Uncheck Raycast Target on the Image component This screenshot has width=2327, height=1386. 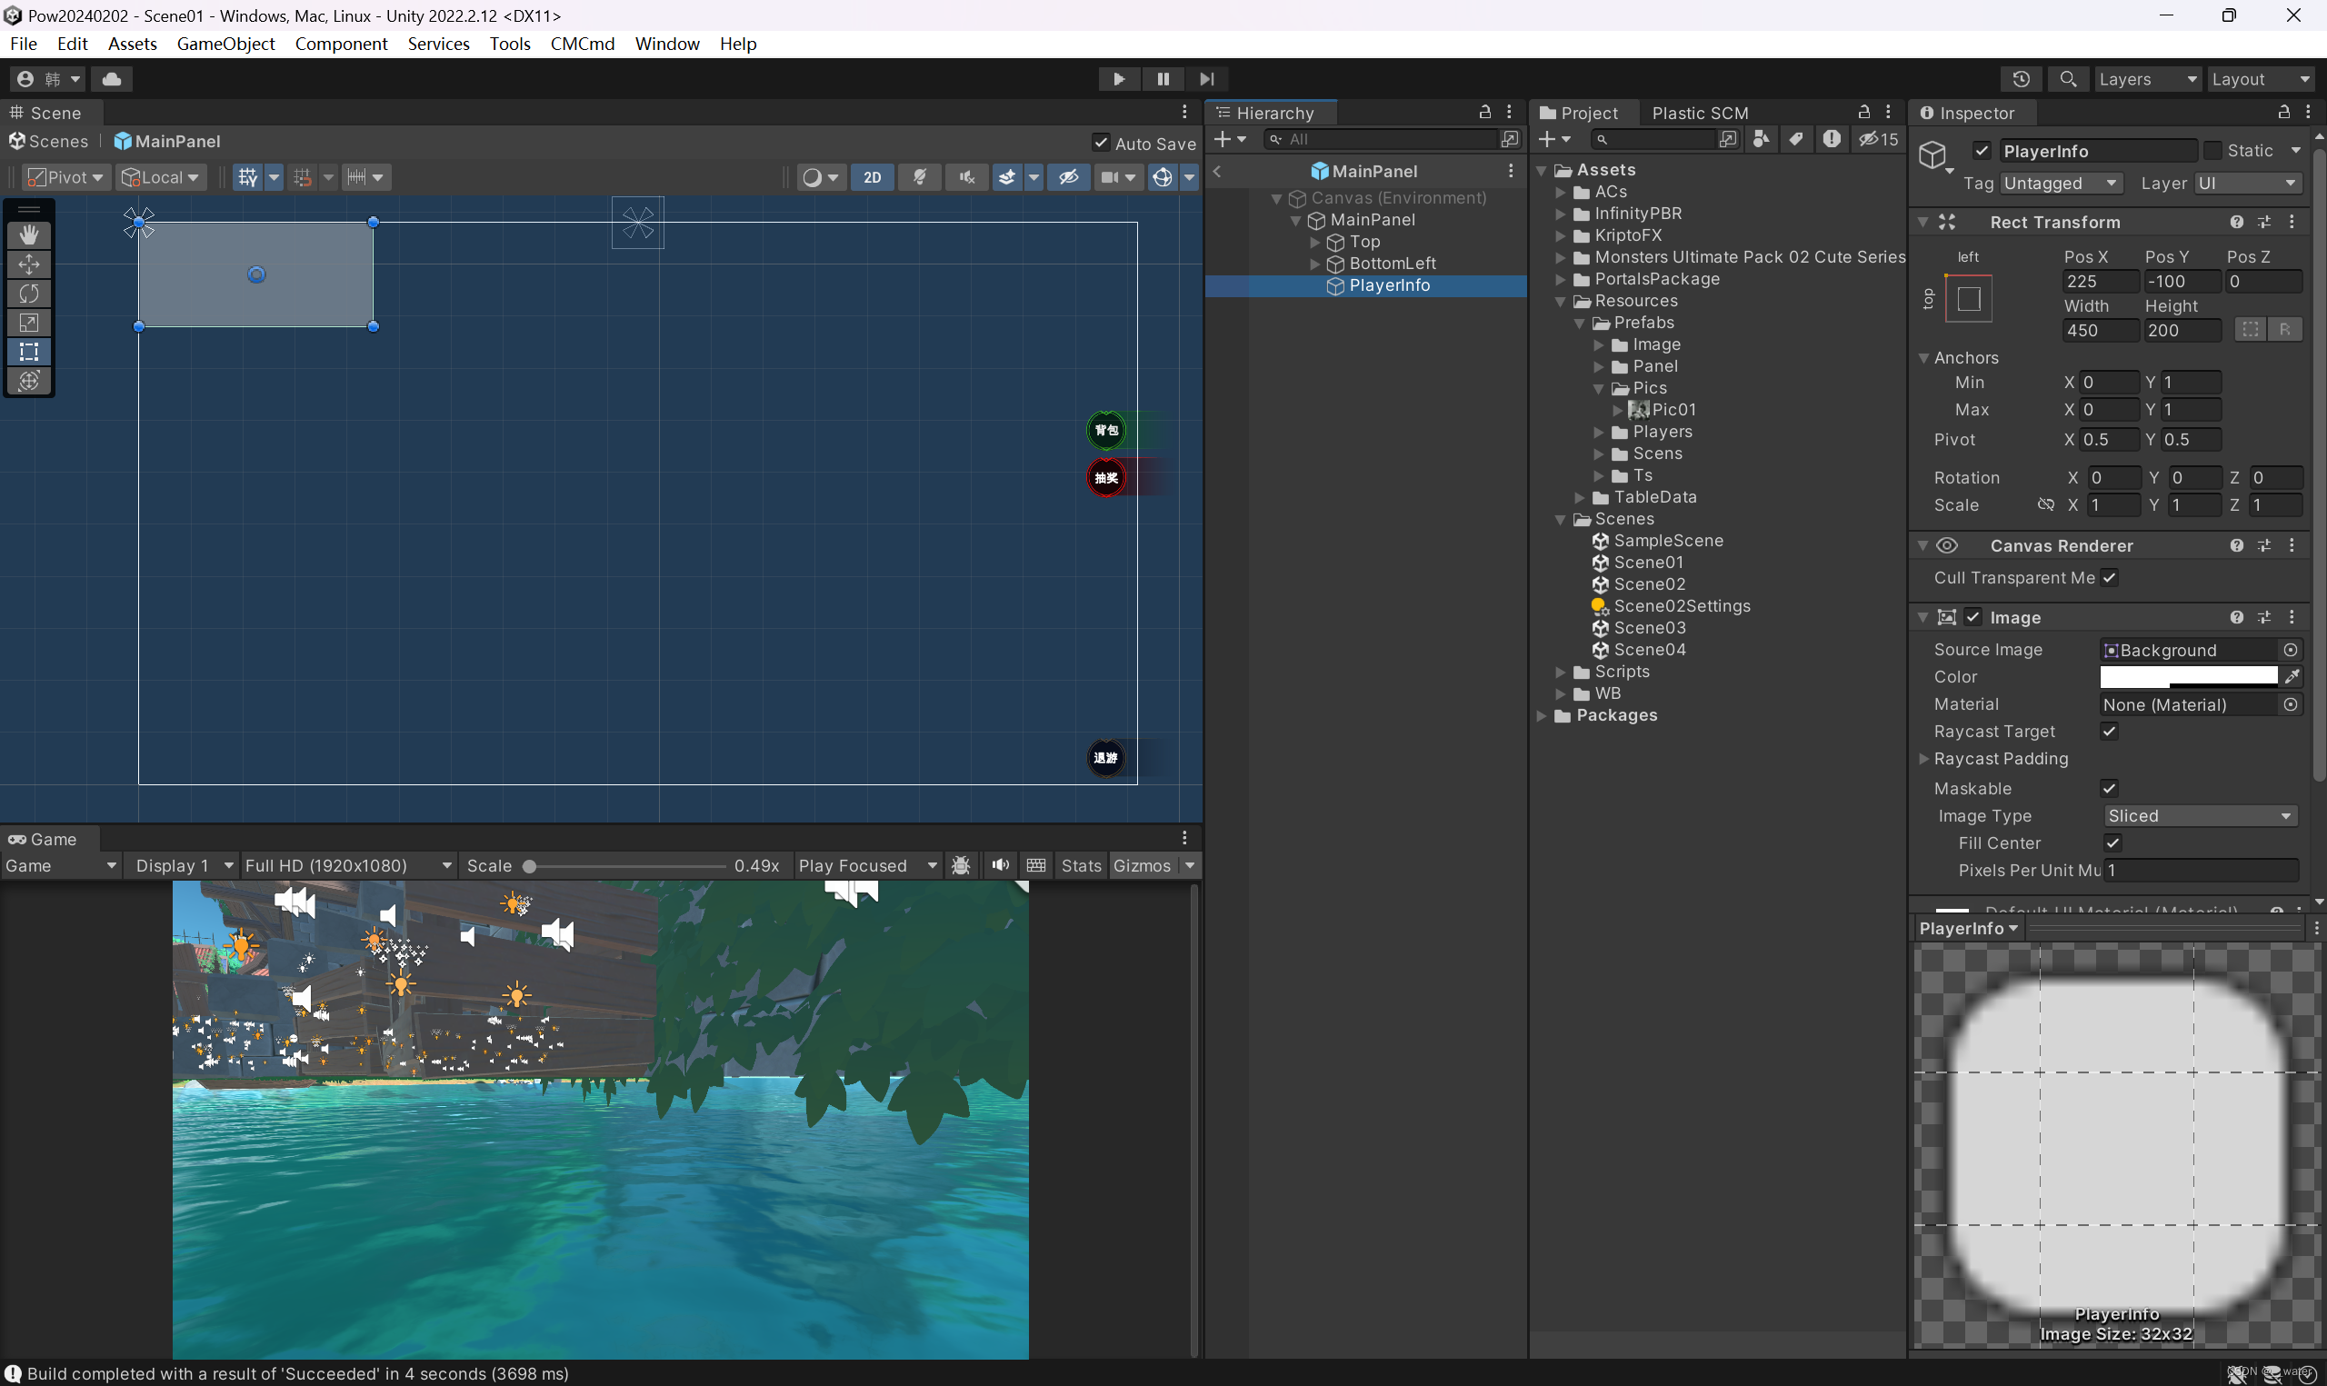[x=2110, y=732]
